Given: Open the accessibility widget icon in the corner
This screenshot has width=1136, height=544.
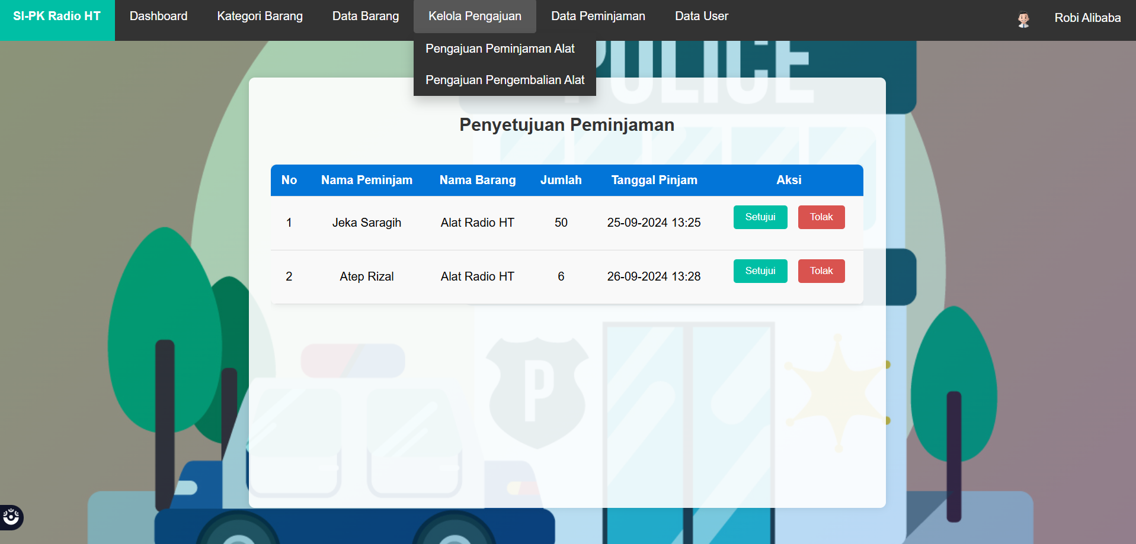Looking at the screenshot, I should pos(11,517).
